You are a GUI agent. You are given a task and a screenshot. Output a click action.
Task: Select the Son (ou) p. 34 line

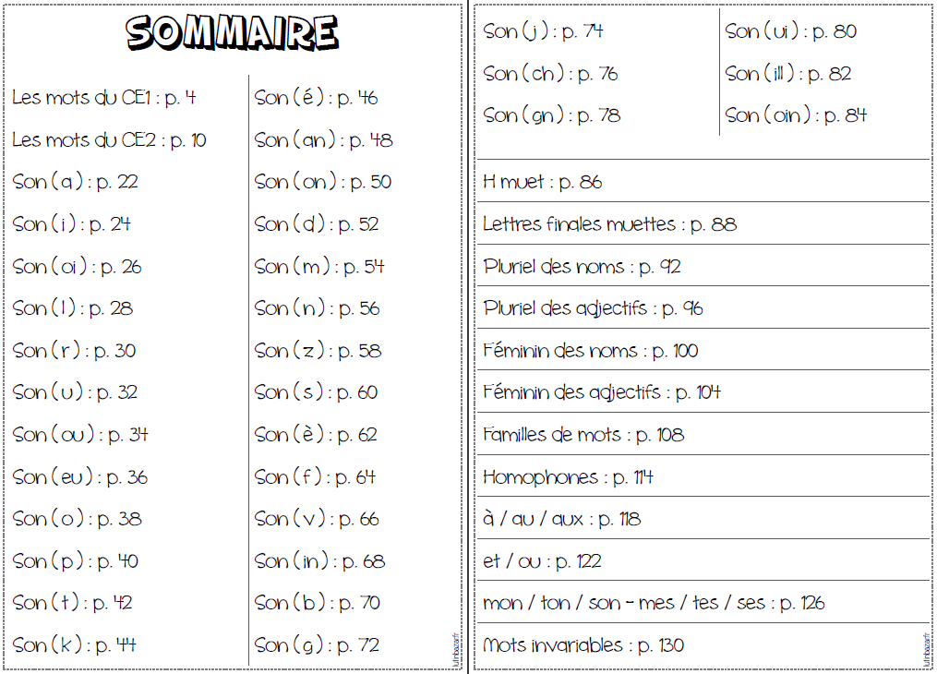click(80, 434)
